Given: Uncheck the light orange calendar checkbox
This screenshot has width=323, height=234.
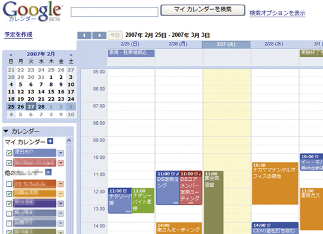Looking at the screenshot, I should tap(9, 193).
